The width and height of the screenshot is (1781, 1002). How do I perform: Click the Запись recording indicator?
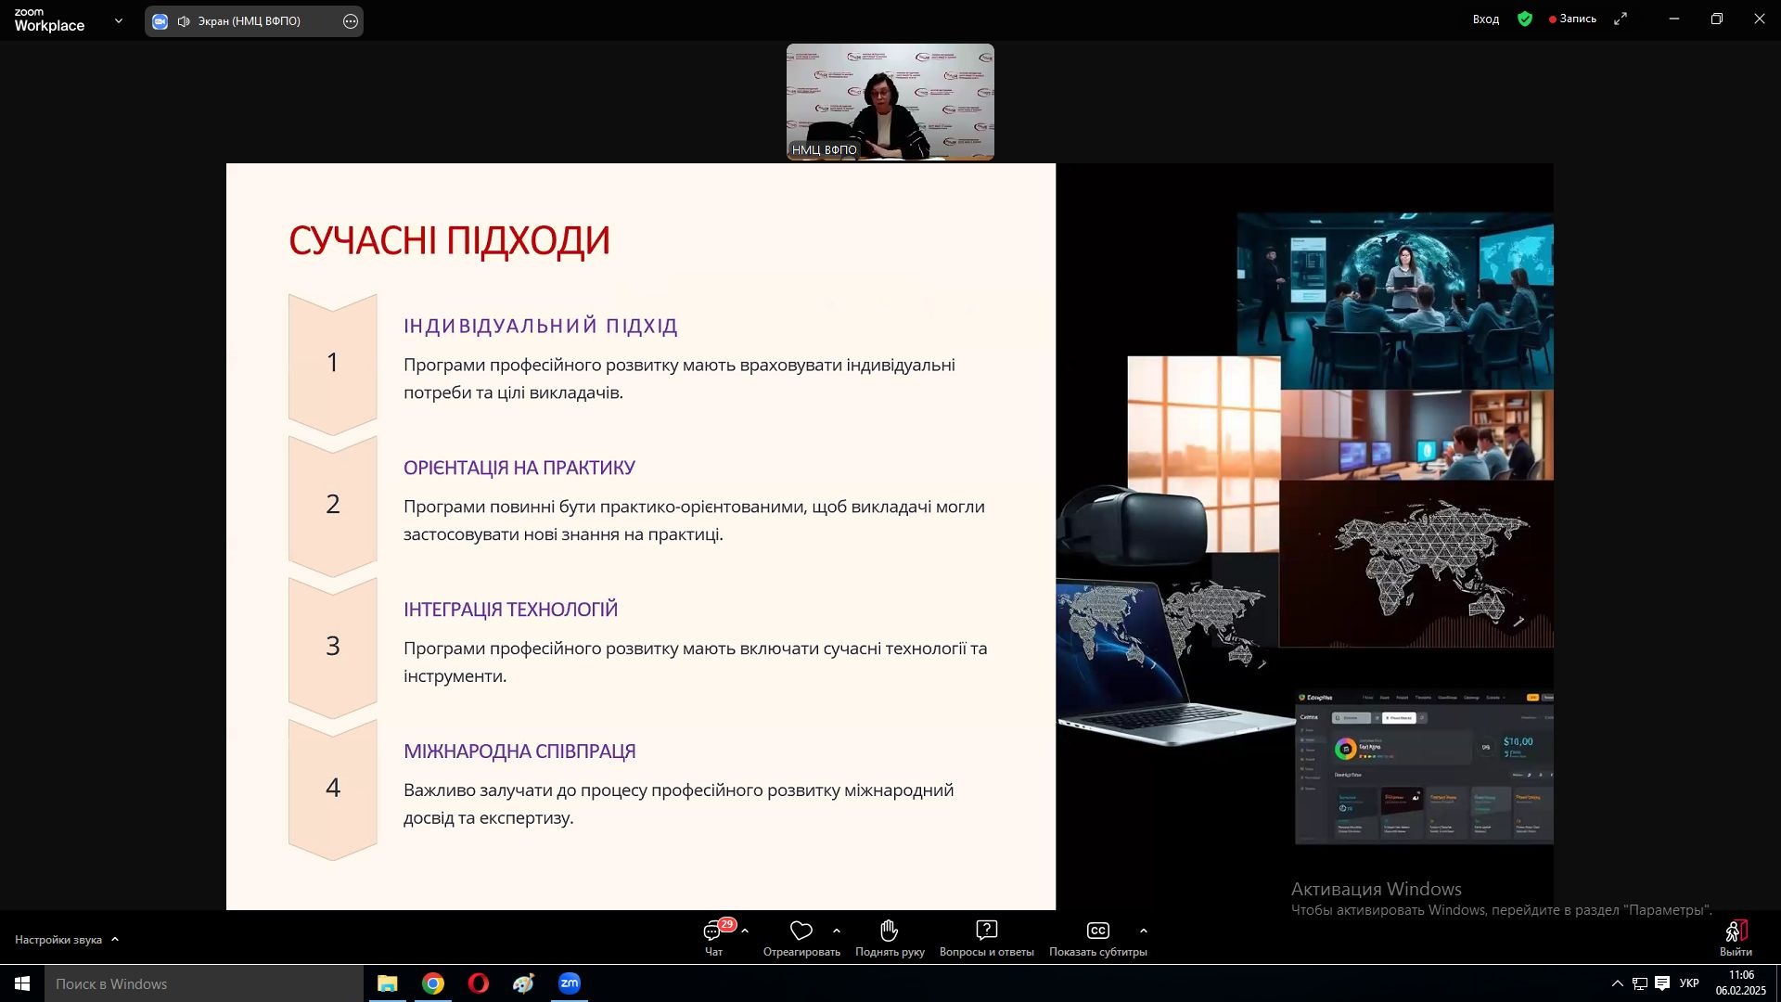point(1572,19)
